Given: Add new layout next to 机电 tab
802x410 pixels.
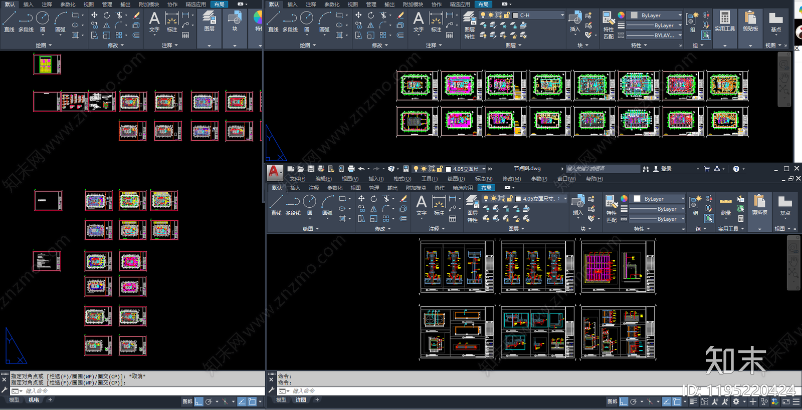Looking at the screenshot, I should coord(50,399).
